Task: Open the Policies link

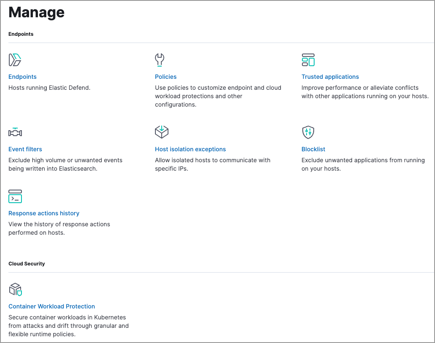Action: pyautogui.click(x=165, y=77)
